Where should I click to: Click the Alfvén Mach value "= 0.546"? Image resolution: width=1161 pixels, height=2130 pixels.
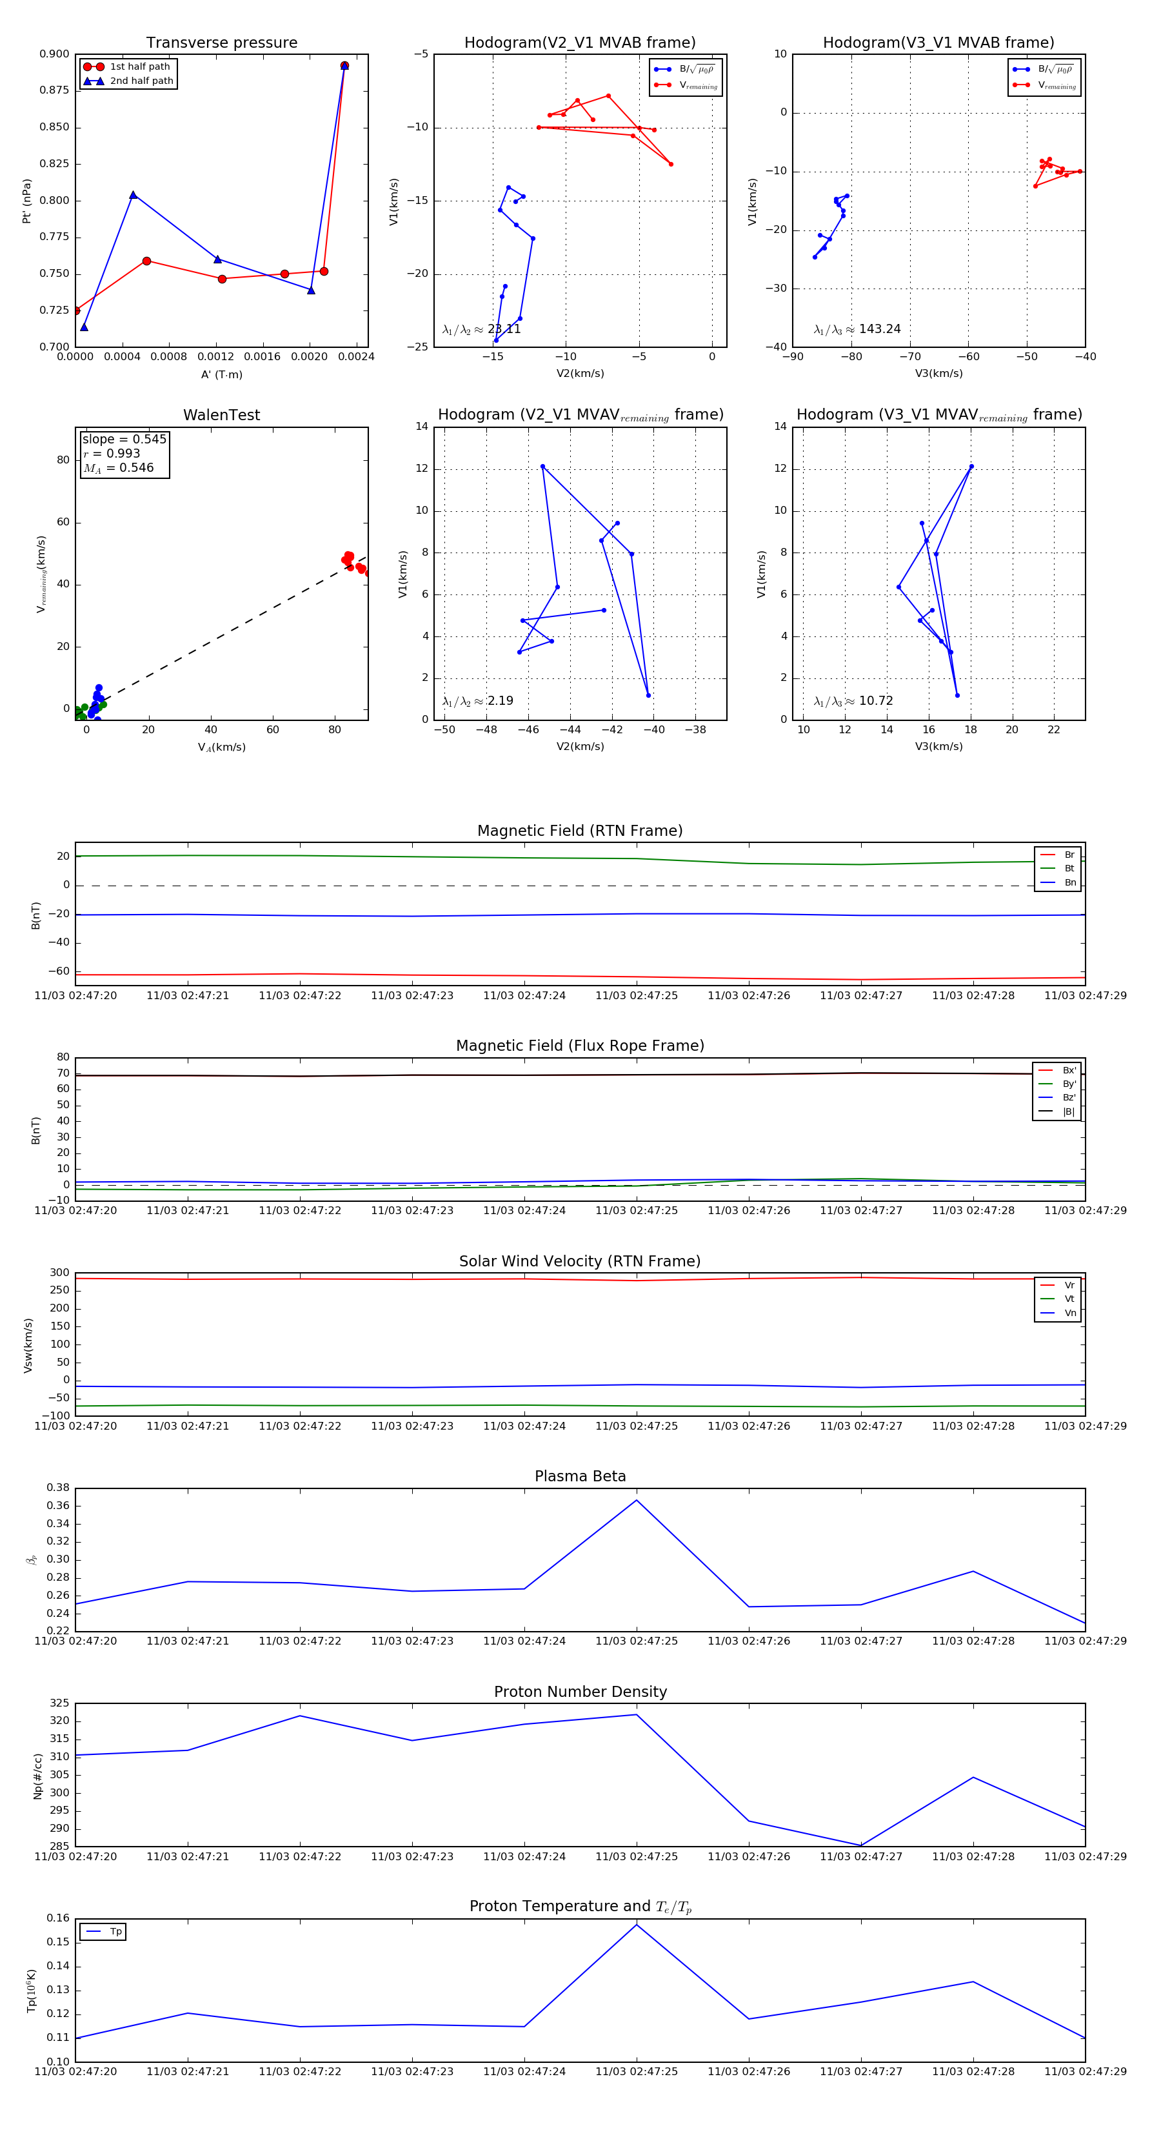click(130, 468)
